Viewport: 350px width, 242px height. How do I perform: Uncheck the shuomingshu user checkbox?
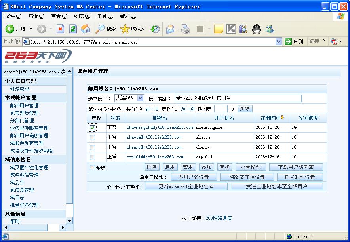(x=92, y=128)
